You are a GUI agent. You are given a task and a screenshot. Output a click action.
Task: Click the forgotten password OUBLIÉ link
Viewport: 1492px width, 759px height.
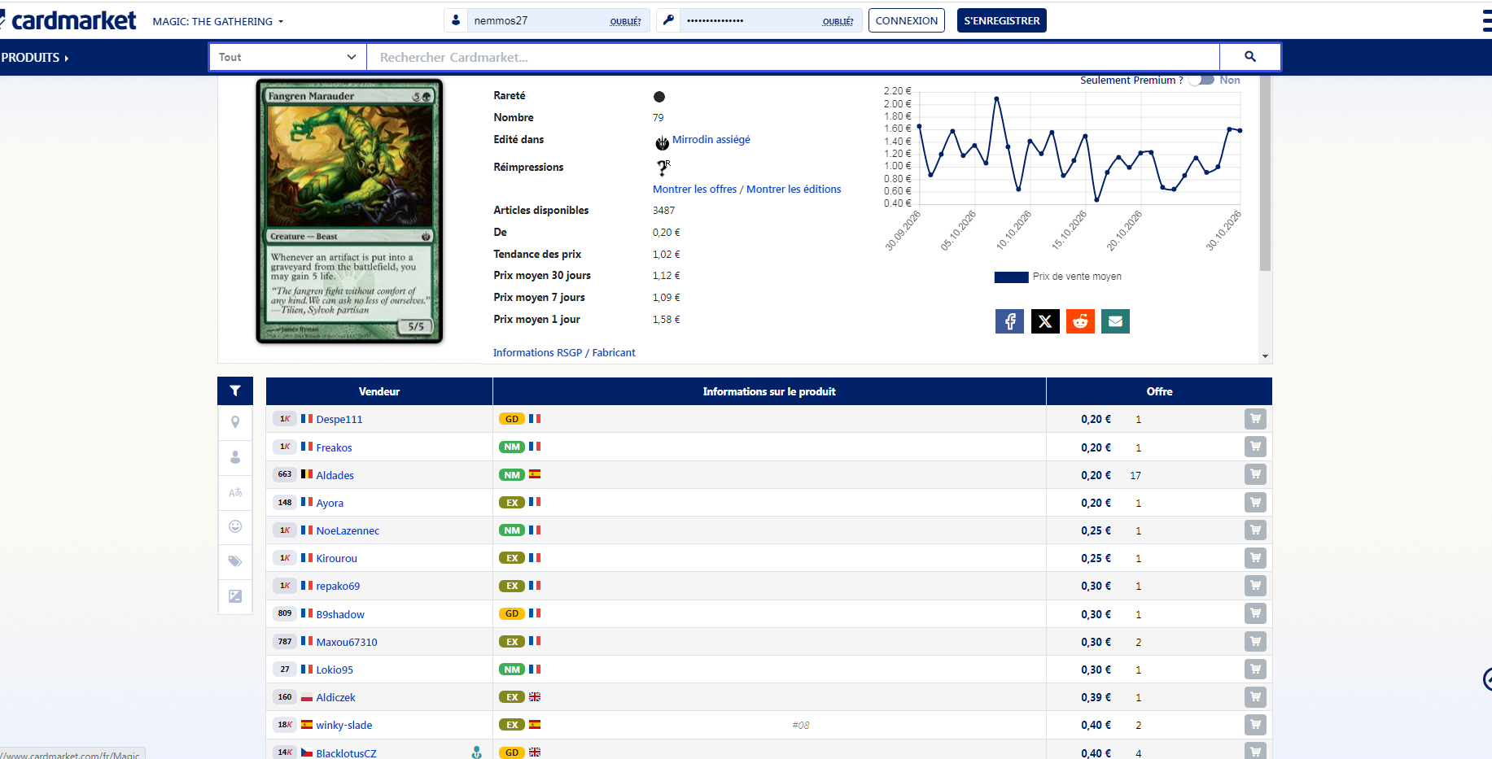838,22
